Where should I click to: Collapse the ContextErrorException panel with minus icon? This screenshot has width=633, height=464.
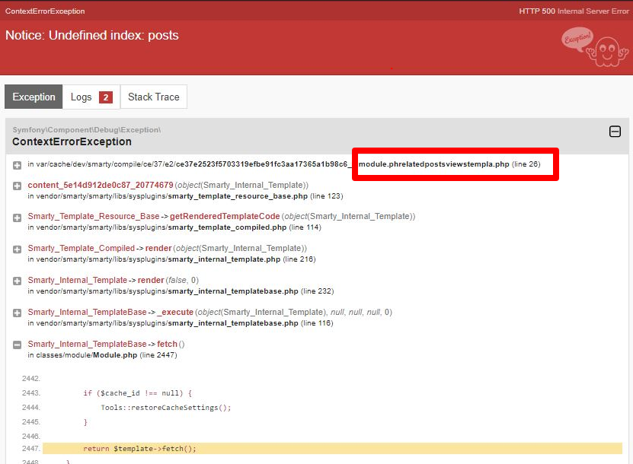click(x=615, y=132)
